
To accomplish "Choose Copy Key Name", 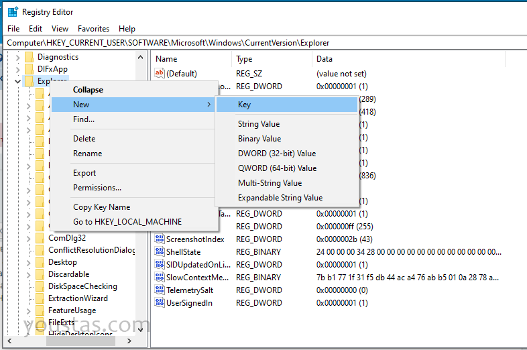I will [x=133, y=207].
